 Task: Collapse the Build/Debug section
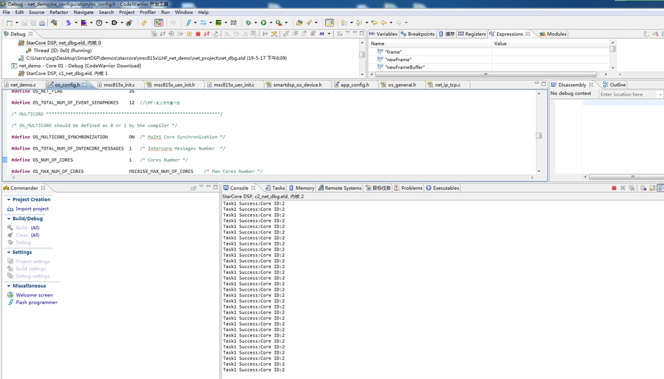pos(9,219)
